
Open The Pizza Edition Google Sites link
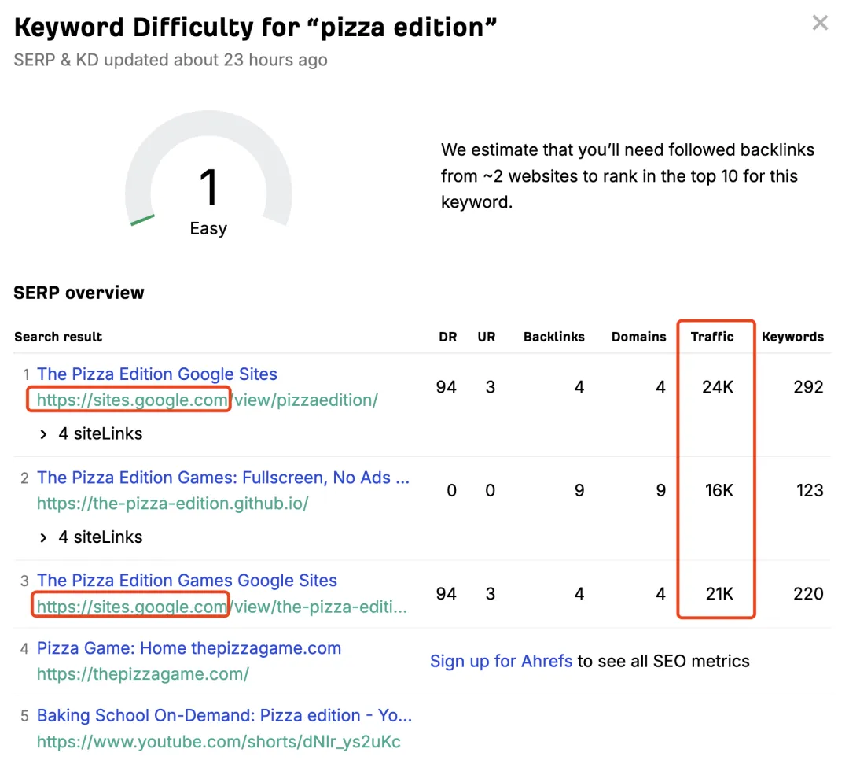[157, 374]
